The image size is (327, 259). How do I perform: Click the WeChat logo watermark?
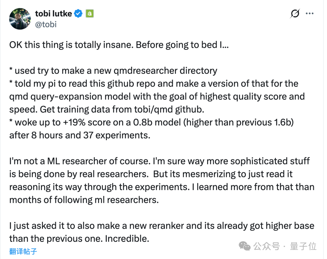pos(245,246)
